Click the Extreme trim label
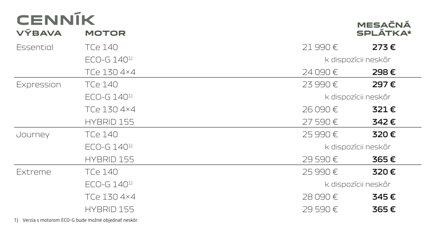 click(x=33, y=172)
